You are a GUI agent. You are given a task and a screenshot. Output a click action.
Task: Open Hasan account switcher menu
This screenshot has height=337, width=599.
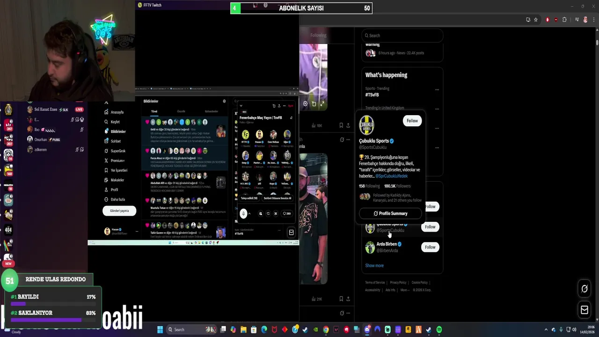(x=121, y=231)
